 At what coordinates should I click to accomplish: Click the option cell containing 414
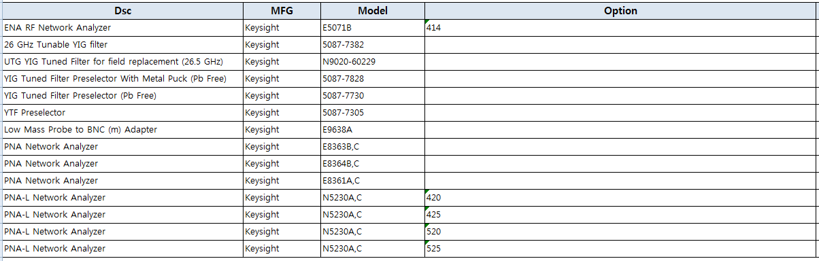620,28
